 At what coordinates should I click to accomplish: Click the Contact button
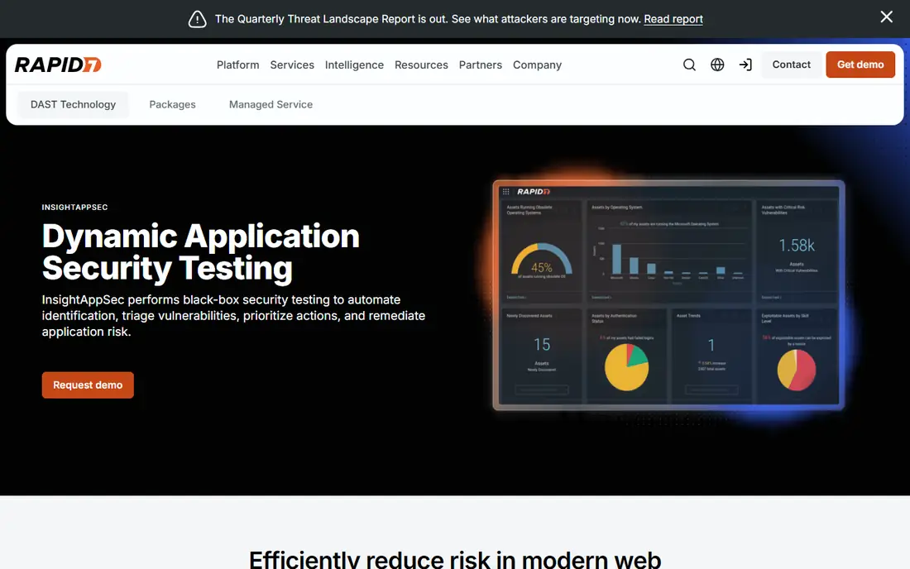click(x=791, y=65)
